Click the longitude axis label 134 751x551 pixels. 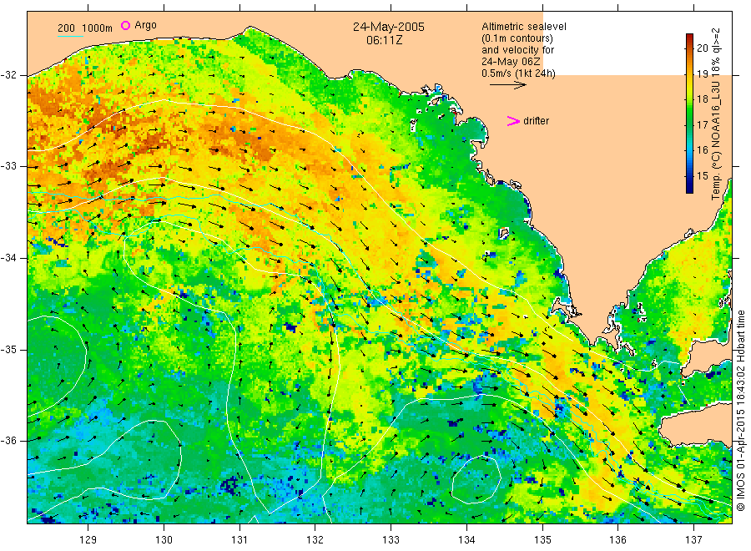pyautogui.click(x=466, y=540)
